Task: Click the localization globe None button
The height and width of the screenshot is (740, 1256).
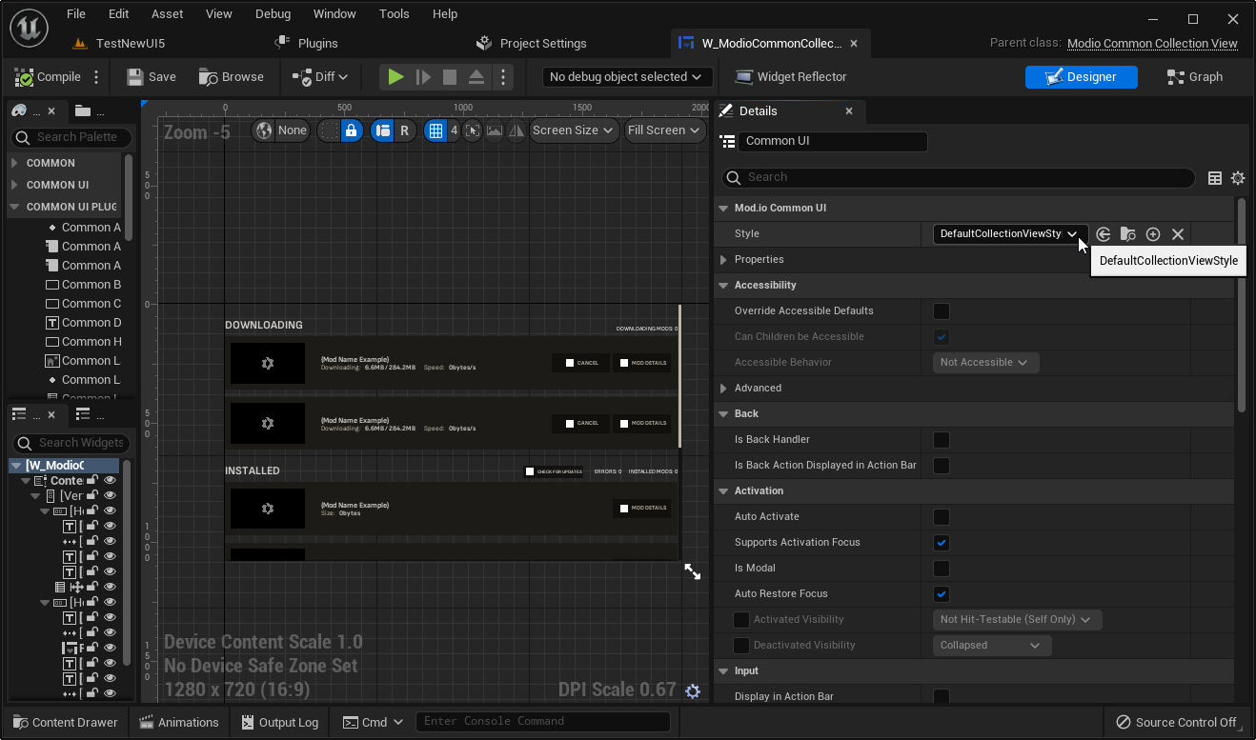Action: [281, 130]
